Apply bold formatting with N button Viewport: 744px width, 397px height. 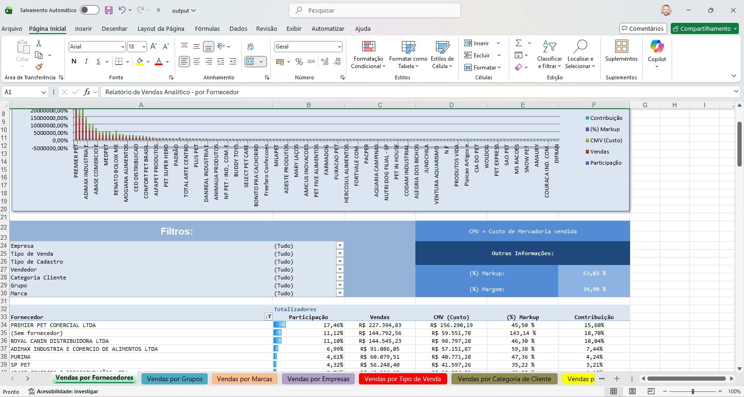pos(74,62)
